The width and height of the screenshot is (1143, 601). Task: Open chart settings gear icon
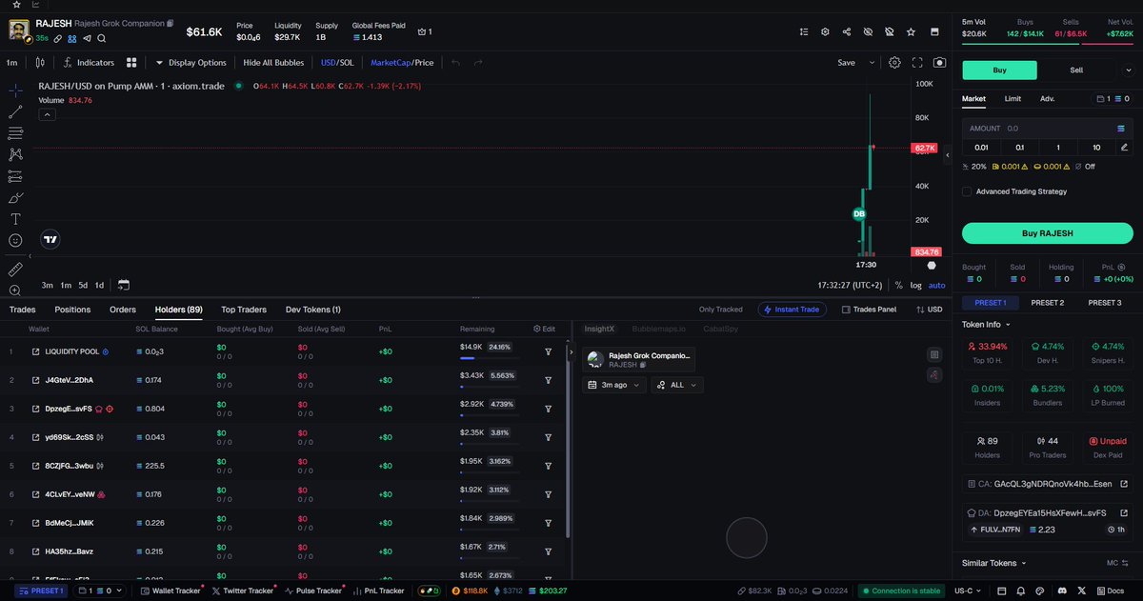tap(894, 63)
